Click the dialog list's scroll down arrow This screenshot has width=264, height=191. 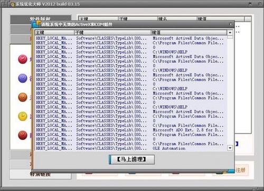[230, 148]
